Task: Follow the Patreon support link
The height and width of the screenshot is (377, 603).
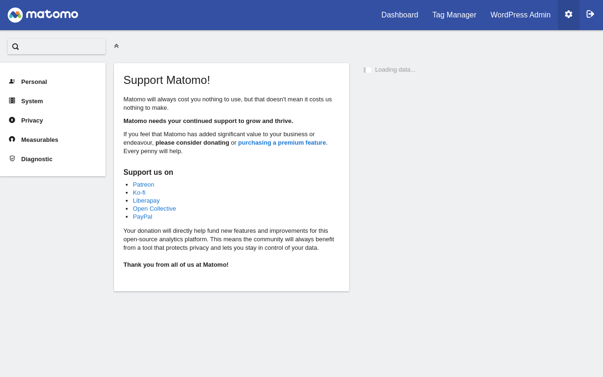Action: click(143, 185)
